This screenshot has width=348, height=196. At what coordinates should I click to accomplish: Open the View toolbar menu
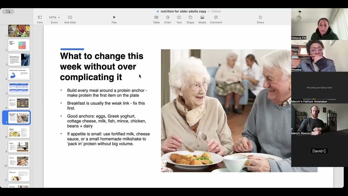click(40, 19)
